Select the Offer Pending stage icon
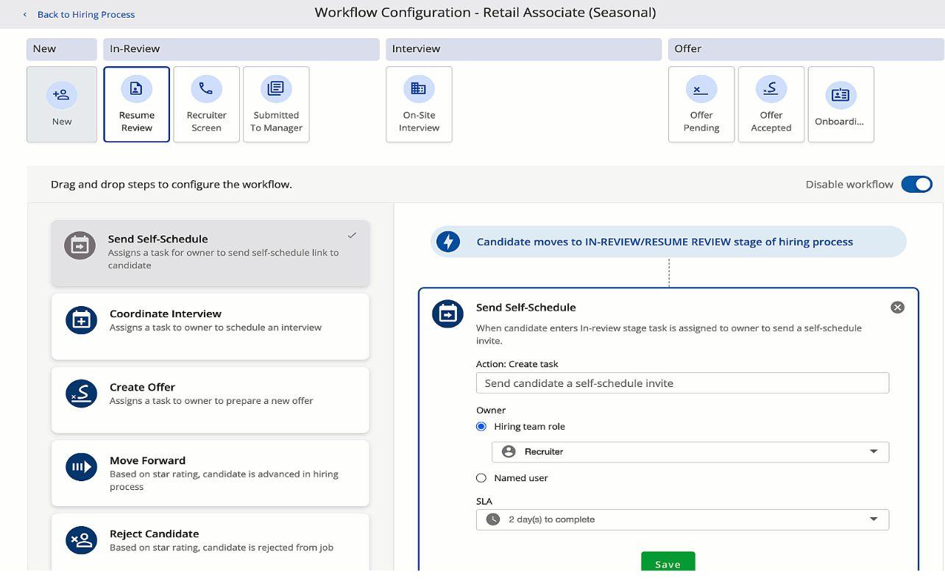 click(701, 89)
